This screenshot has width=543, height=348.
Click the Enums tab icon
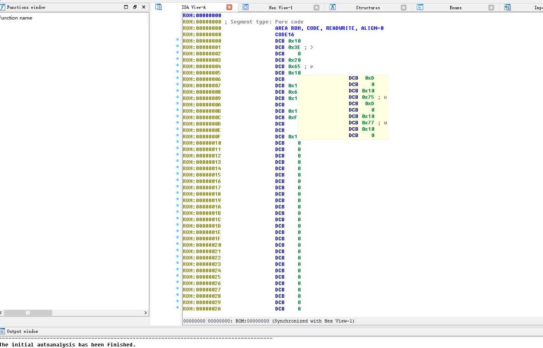tap(420, 7)
